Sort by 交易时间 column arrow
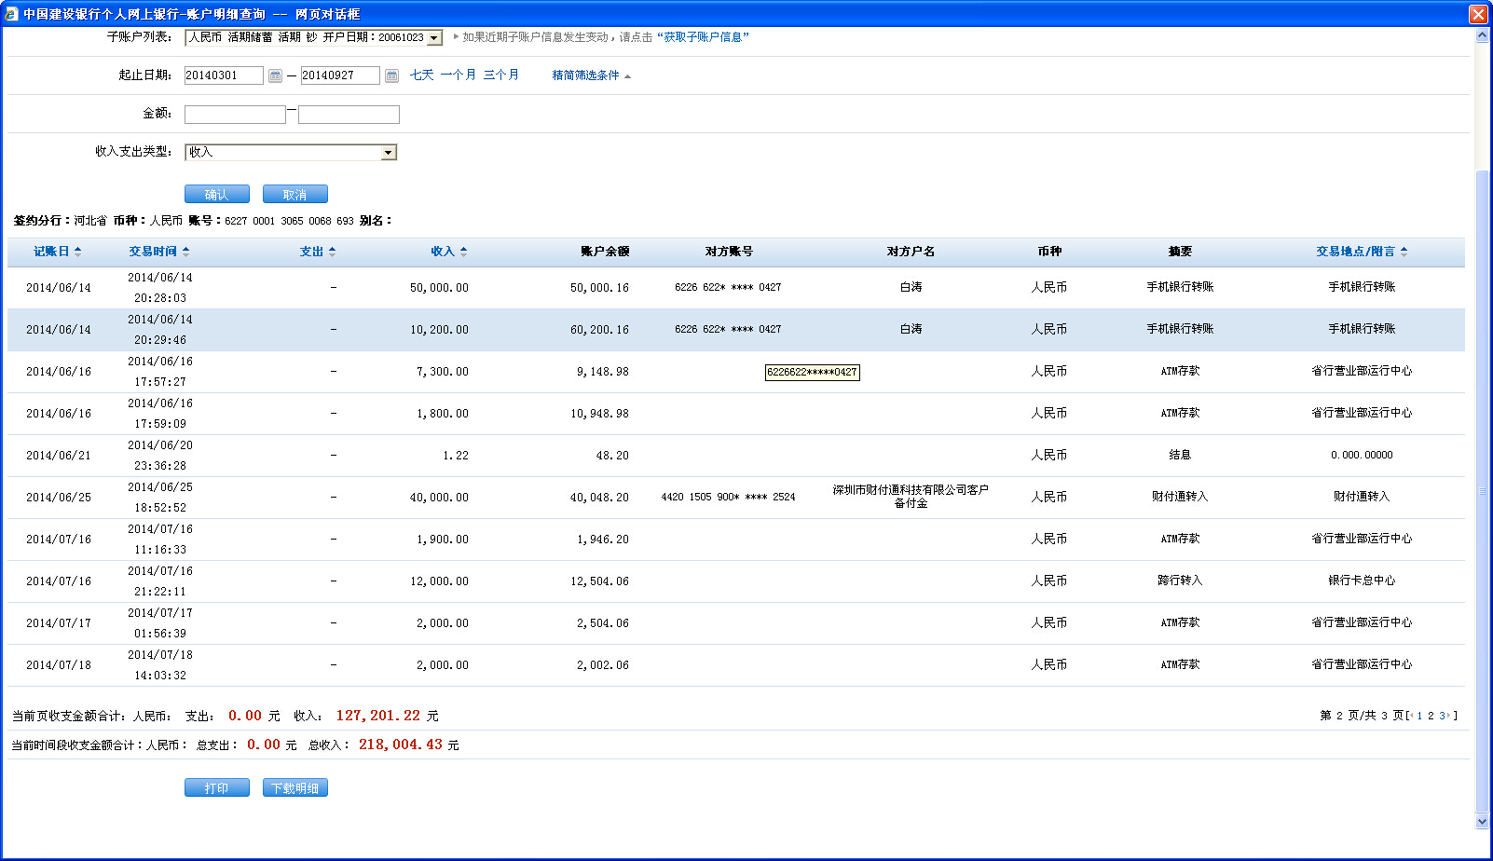 point(186,252)
